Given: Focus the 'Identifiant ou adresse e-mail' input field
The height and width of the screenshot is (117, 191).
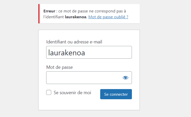Looking at the screenshot, I should (x=89, y=52).
